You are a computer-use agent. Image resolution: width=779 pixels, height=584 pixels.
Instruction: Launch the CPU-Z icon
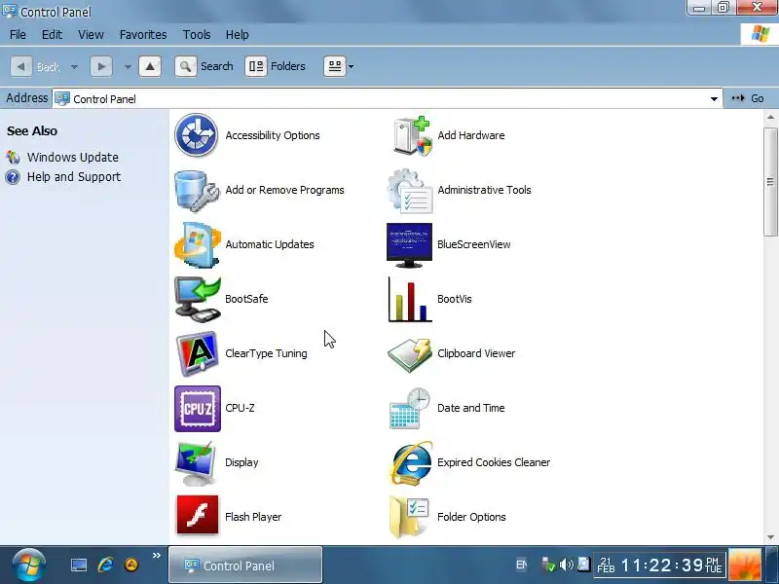tap(198, 409)
